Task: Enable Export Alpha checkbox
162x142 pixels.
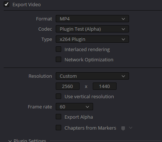Action: coord(58,117)
